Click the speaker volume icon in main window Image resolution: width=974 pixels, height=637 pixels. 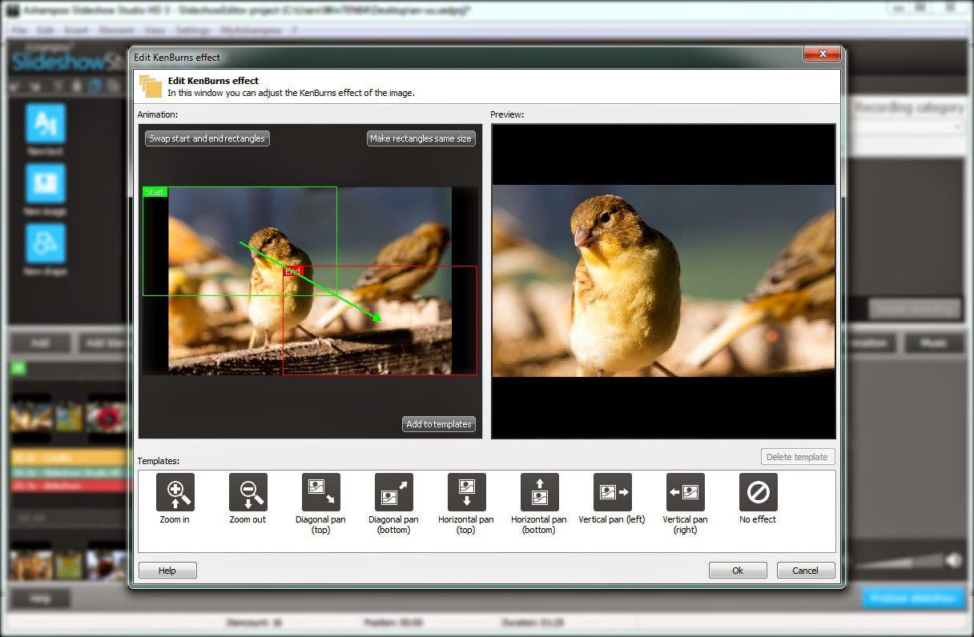[952, 560]
